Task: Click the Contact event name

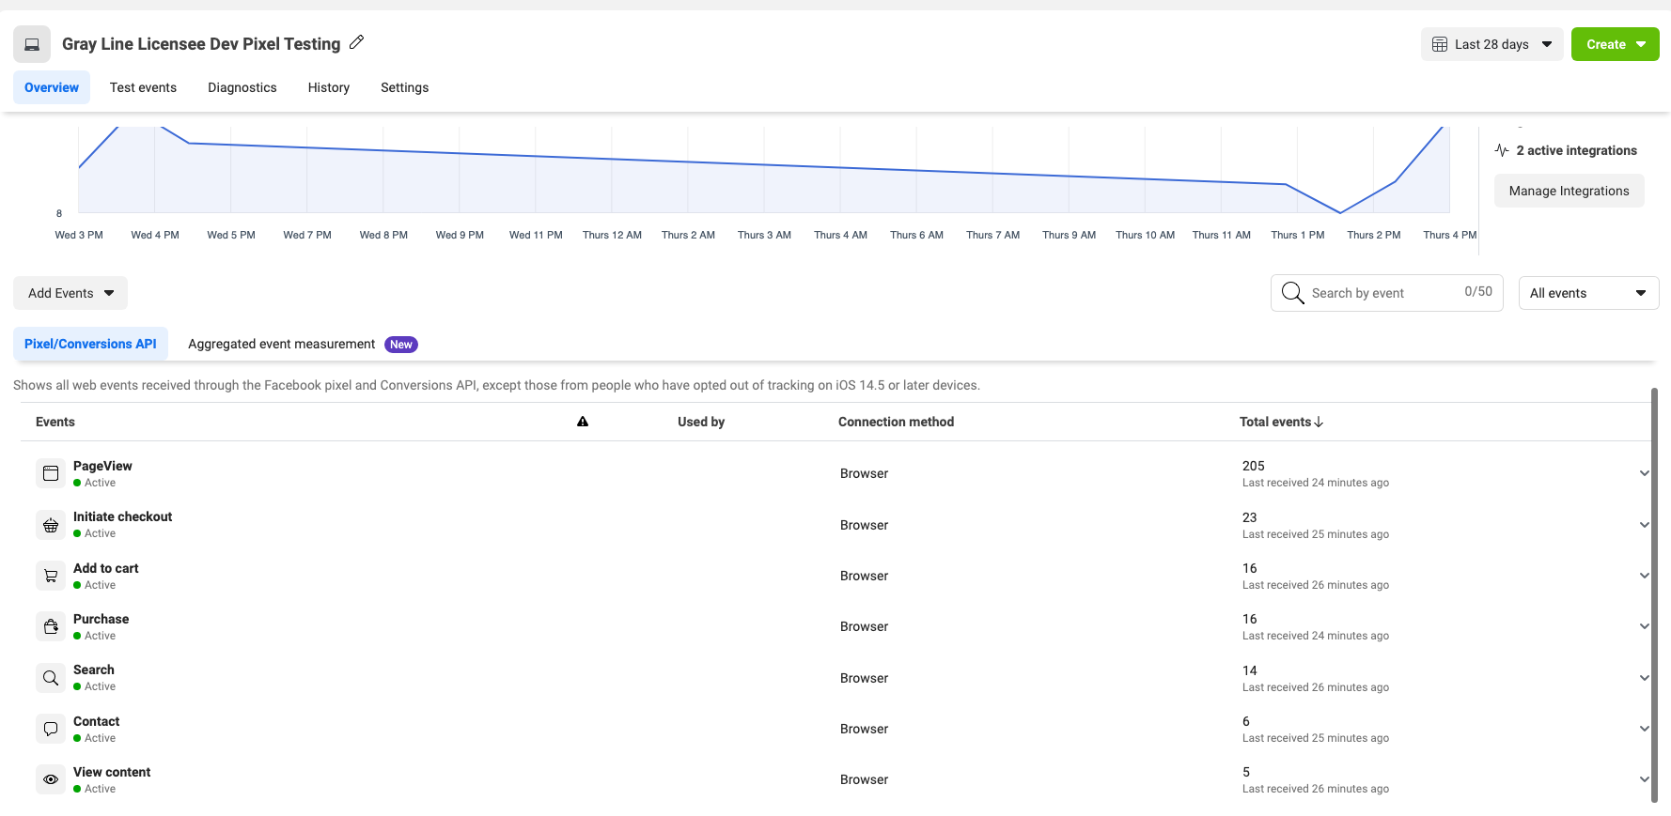Action: click(97, 721)
